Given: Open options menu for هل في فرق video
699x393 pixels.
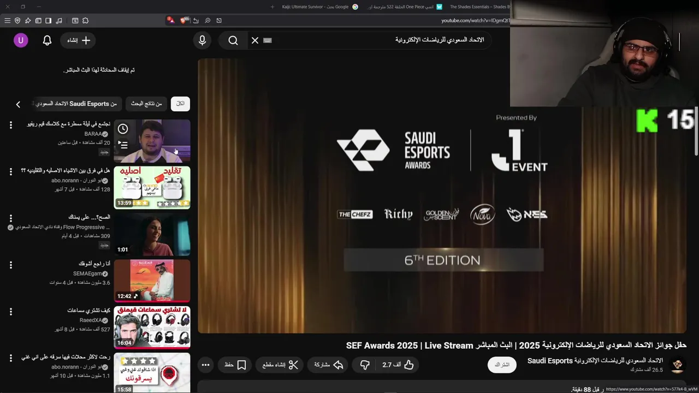Looking at the screenshot, I should click(10, 172).
